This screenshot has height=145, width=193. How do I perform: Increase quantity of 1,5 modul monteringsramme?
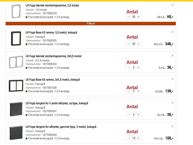138,17
